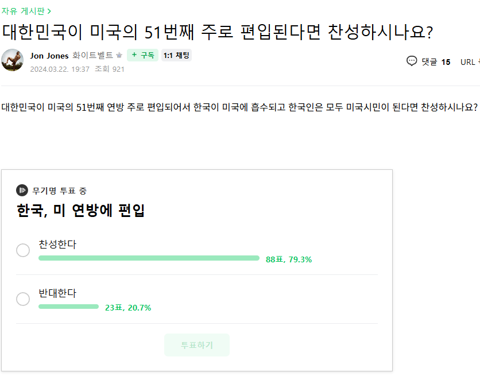The image size is (480, 380).
Task: Click the 찬성한다 result progress bar
Action: click(148, 258)
